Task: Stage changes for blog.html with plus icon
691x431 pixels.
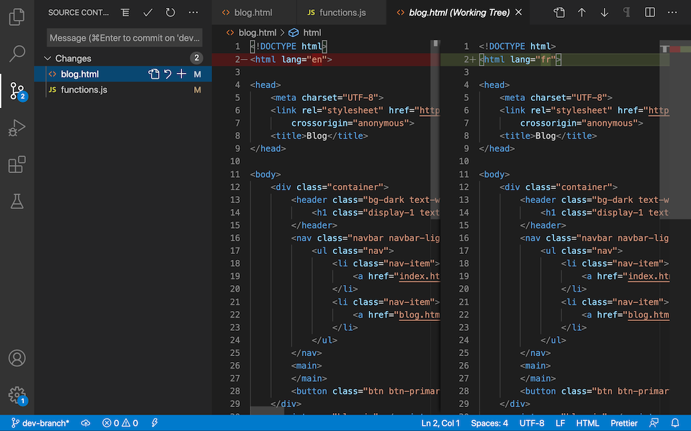Action: point(181,74)
